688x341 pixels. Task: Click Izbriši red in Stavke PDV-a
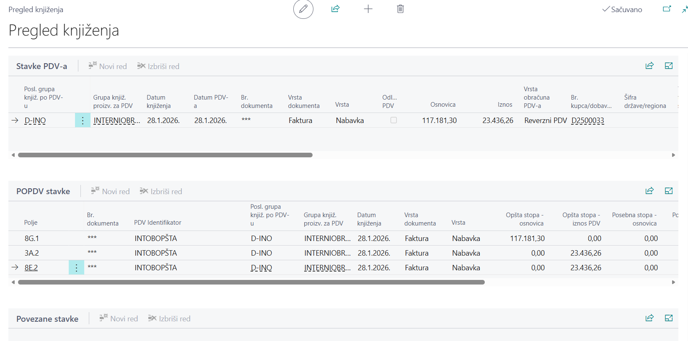158,66
